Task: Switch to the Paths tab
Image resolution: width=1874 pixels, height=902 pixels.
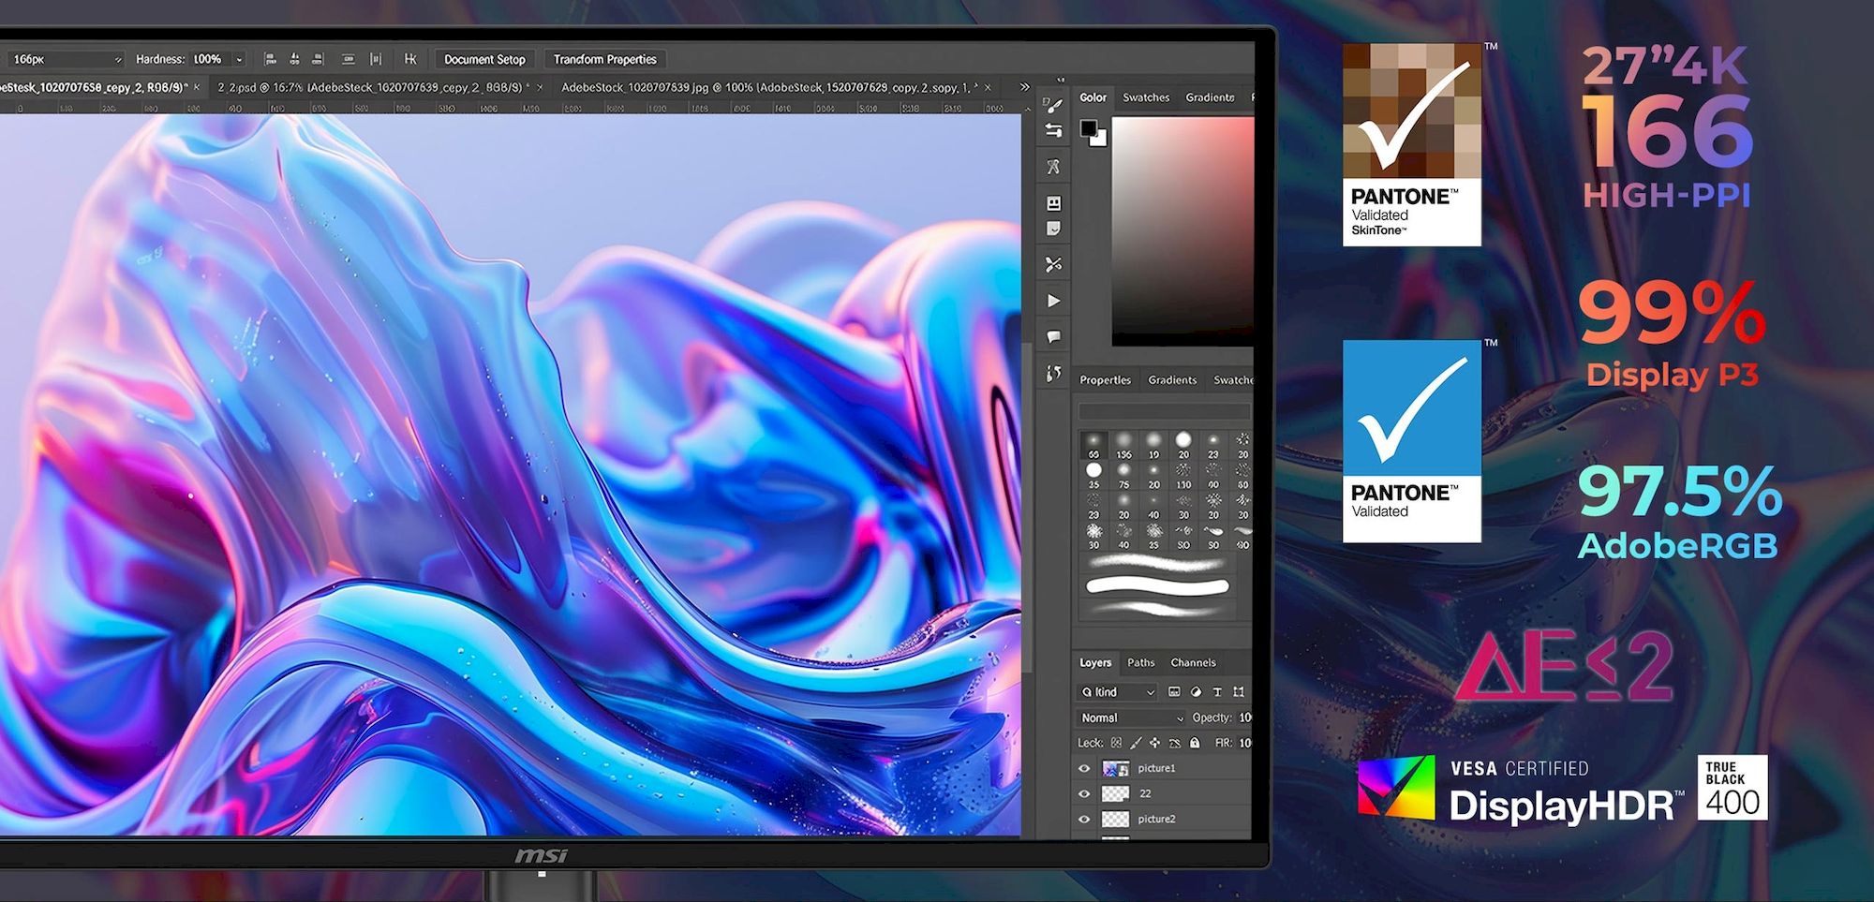Action: (x=1140, y=662)
